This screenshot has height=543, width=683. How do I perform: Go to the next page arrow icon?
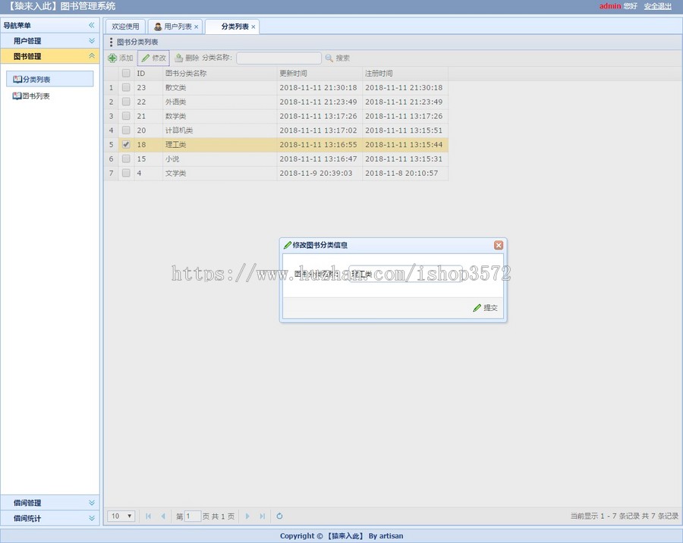pos(248,516)
